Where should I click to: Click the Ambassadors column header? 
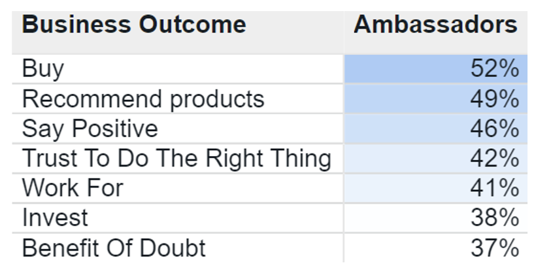coord(435,25)
